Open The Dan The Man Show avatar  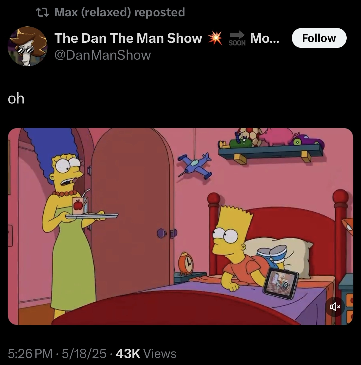(x=27, y=46)
